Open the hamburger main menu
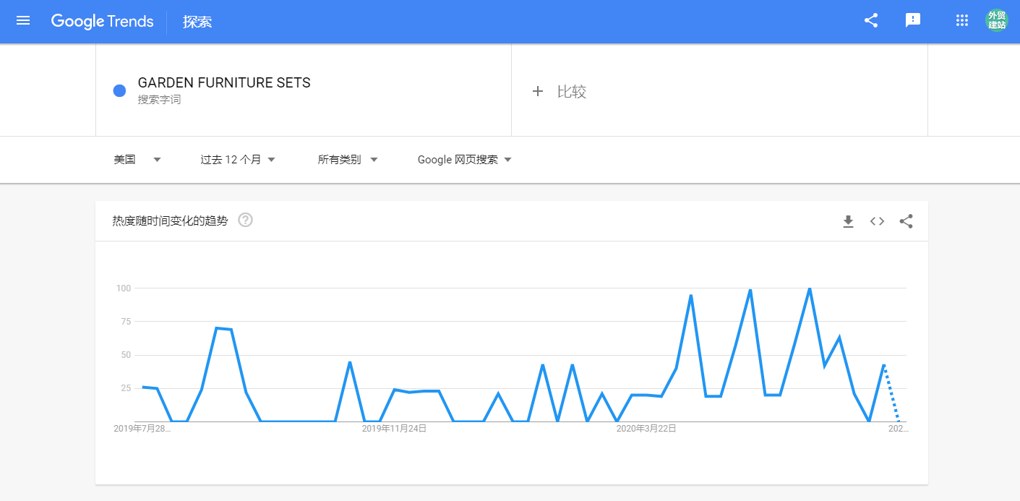The width and height of the screenshot is (1020, 501). [x=23, y=21]
